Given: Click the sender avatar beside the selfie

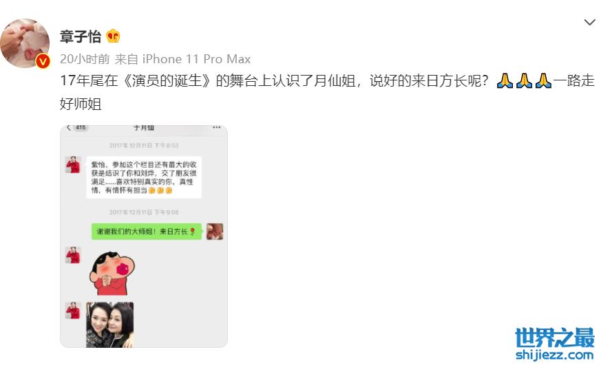Looking at the screenshot, I should 73,311.
